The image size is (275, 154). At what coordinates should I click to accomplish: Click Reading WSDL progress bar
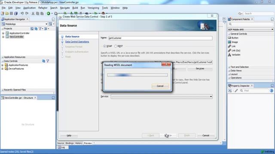[137, 75]
